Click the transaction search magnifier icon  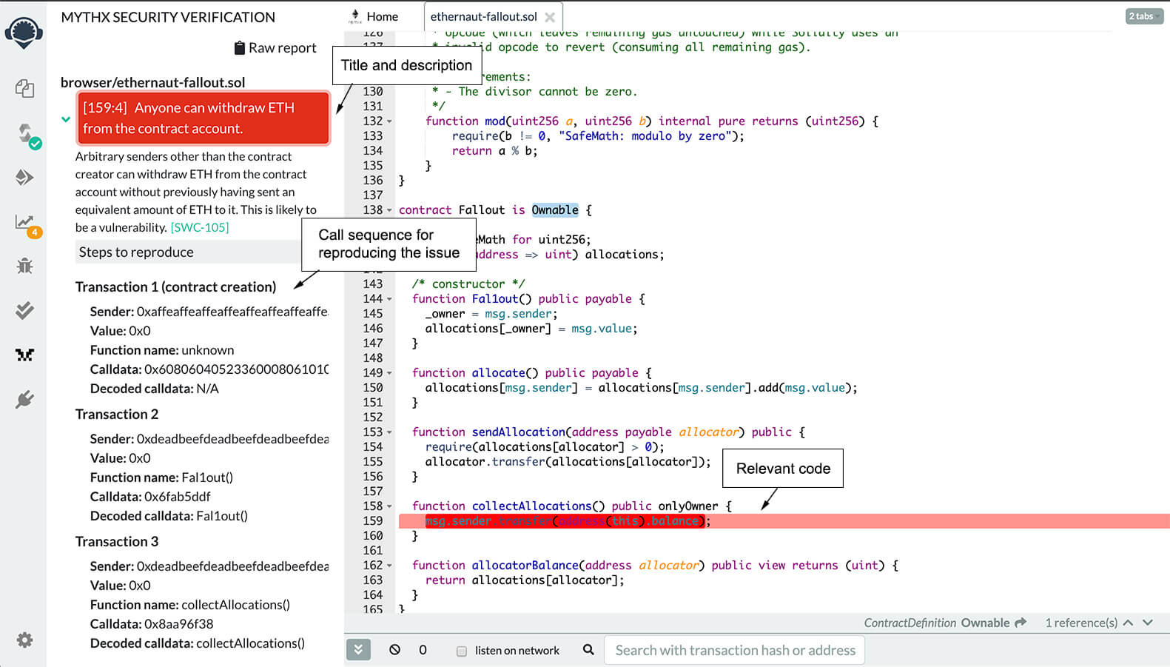(x=588, y=650)
